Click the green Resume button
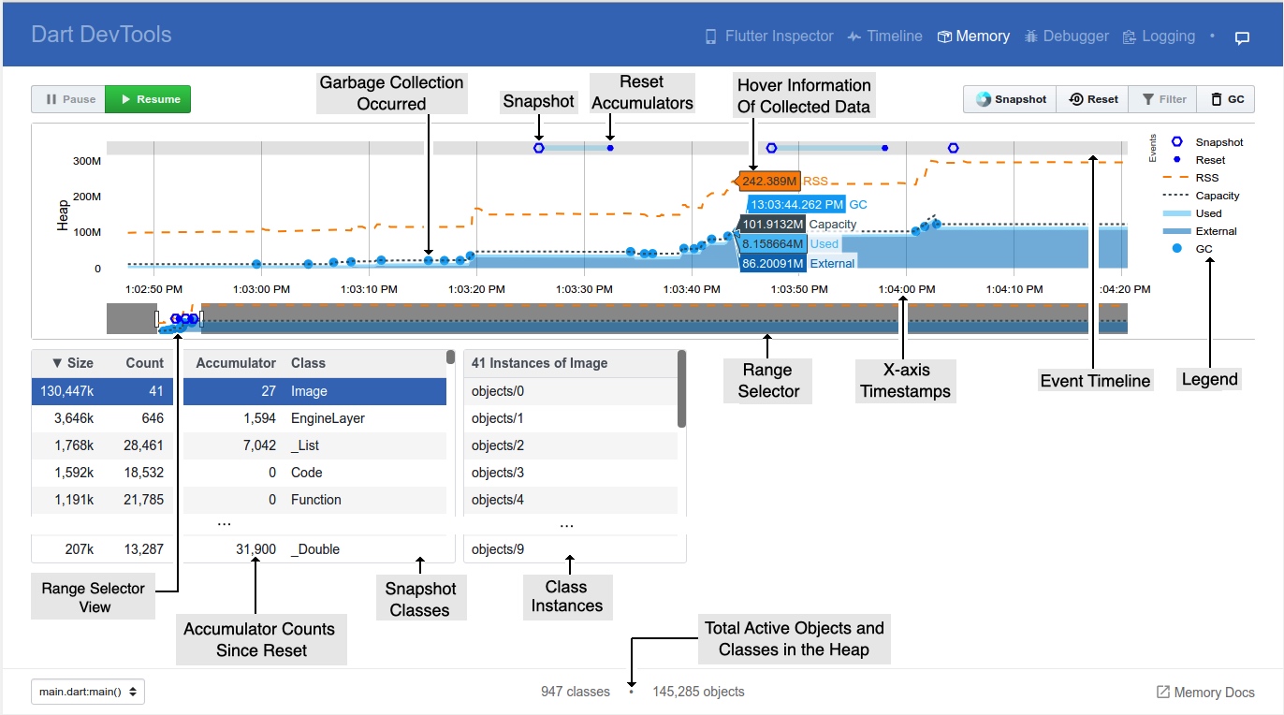 pyautogui.click(x=148, y=99)
